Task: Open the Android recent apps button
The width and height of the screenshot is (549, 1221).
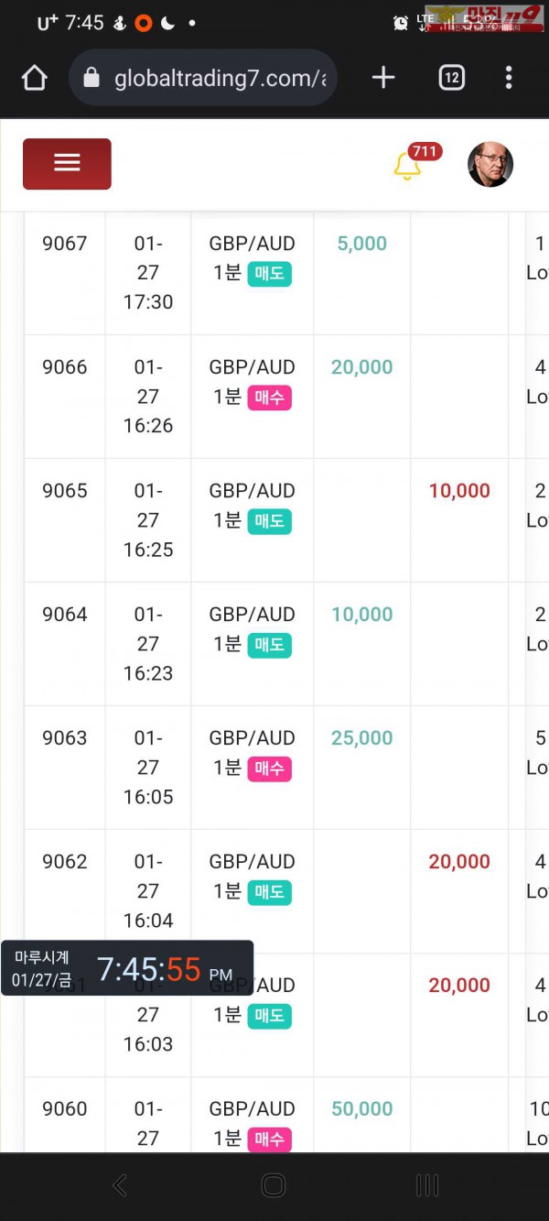Action: pyautogui.click(x=427, y=1185)
